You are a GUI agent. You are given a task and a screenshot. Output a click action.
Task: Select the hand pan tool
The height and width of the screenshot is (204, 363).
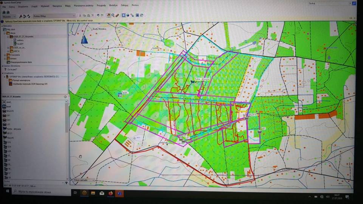coord(109,16)
